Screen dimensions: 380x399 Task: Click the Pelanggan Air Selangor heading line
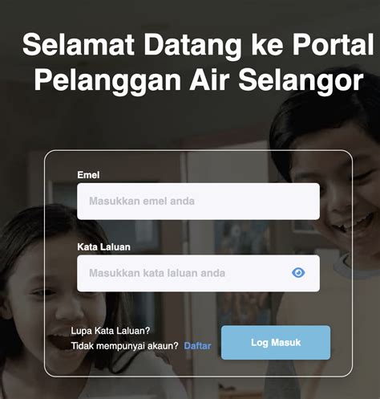coord(198,80)
